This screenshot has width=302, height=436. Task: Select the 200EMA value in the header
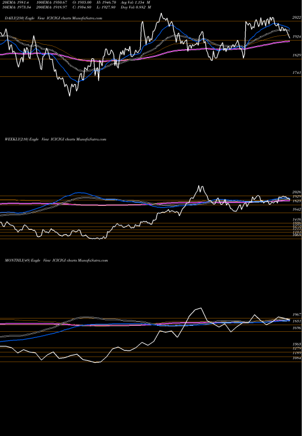pyautogui.click(x=52, y=7)
